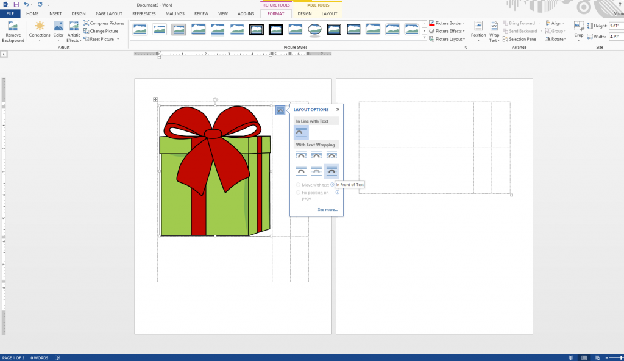The height and width of the screenshot is (361, 624).
Task: Switch to the REFERENCES tab
Action: [144, 13]
